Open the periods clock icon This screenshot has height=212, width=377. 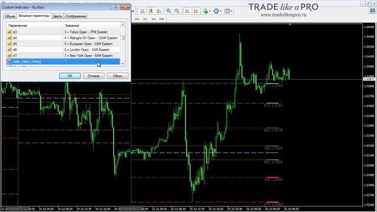[216, 11]
